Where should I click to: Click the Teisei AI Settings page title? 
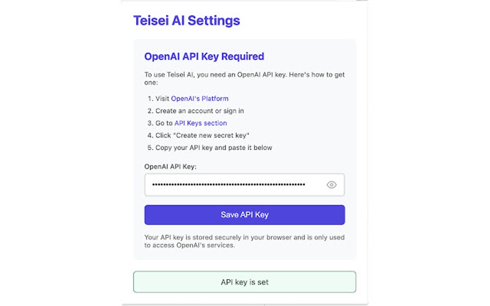pyautogui.click(x=186, y=21)
